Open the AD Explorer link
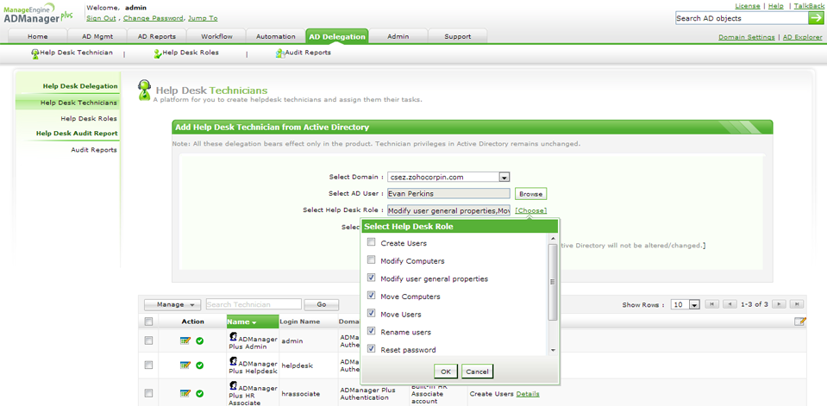 [x=802, y=37]
